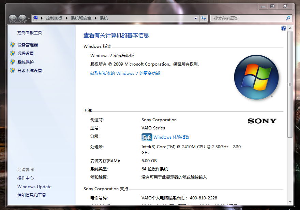Click shield icon beside 高级系统设置
The image size is (300, 210).
(12, 70)
